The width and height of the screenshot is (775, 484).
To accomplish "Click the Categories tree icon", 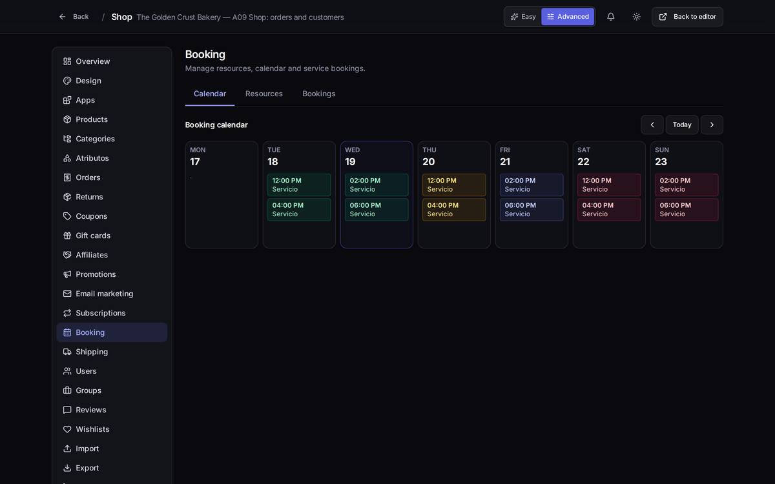I will (67, 139).
